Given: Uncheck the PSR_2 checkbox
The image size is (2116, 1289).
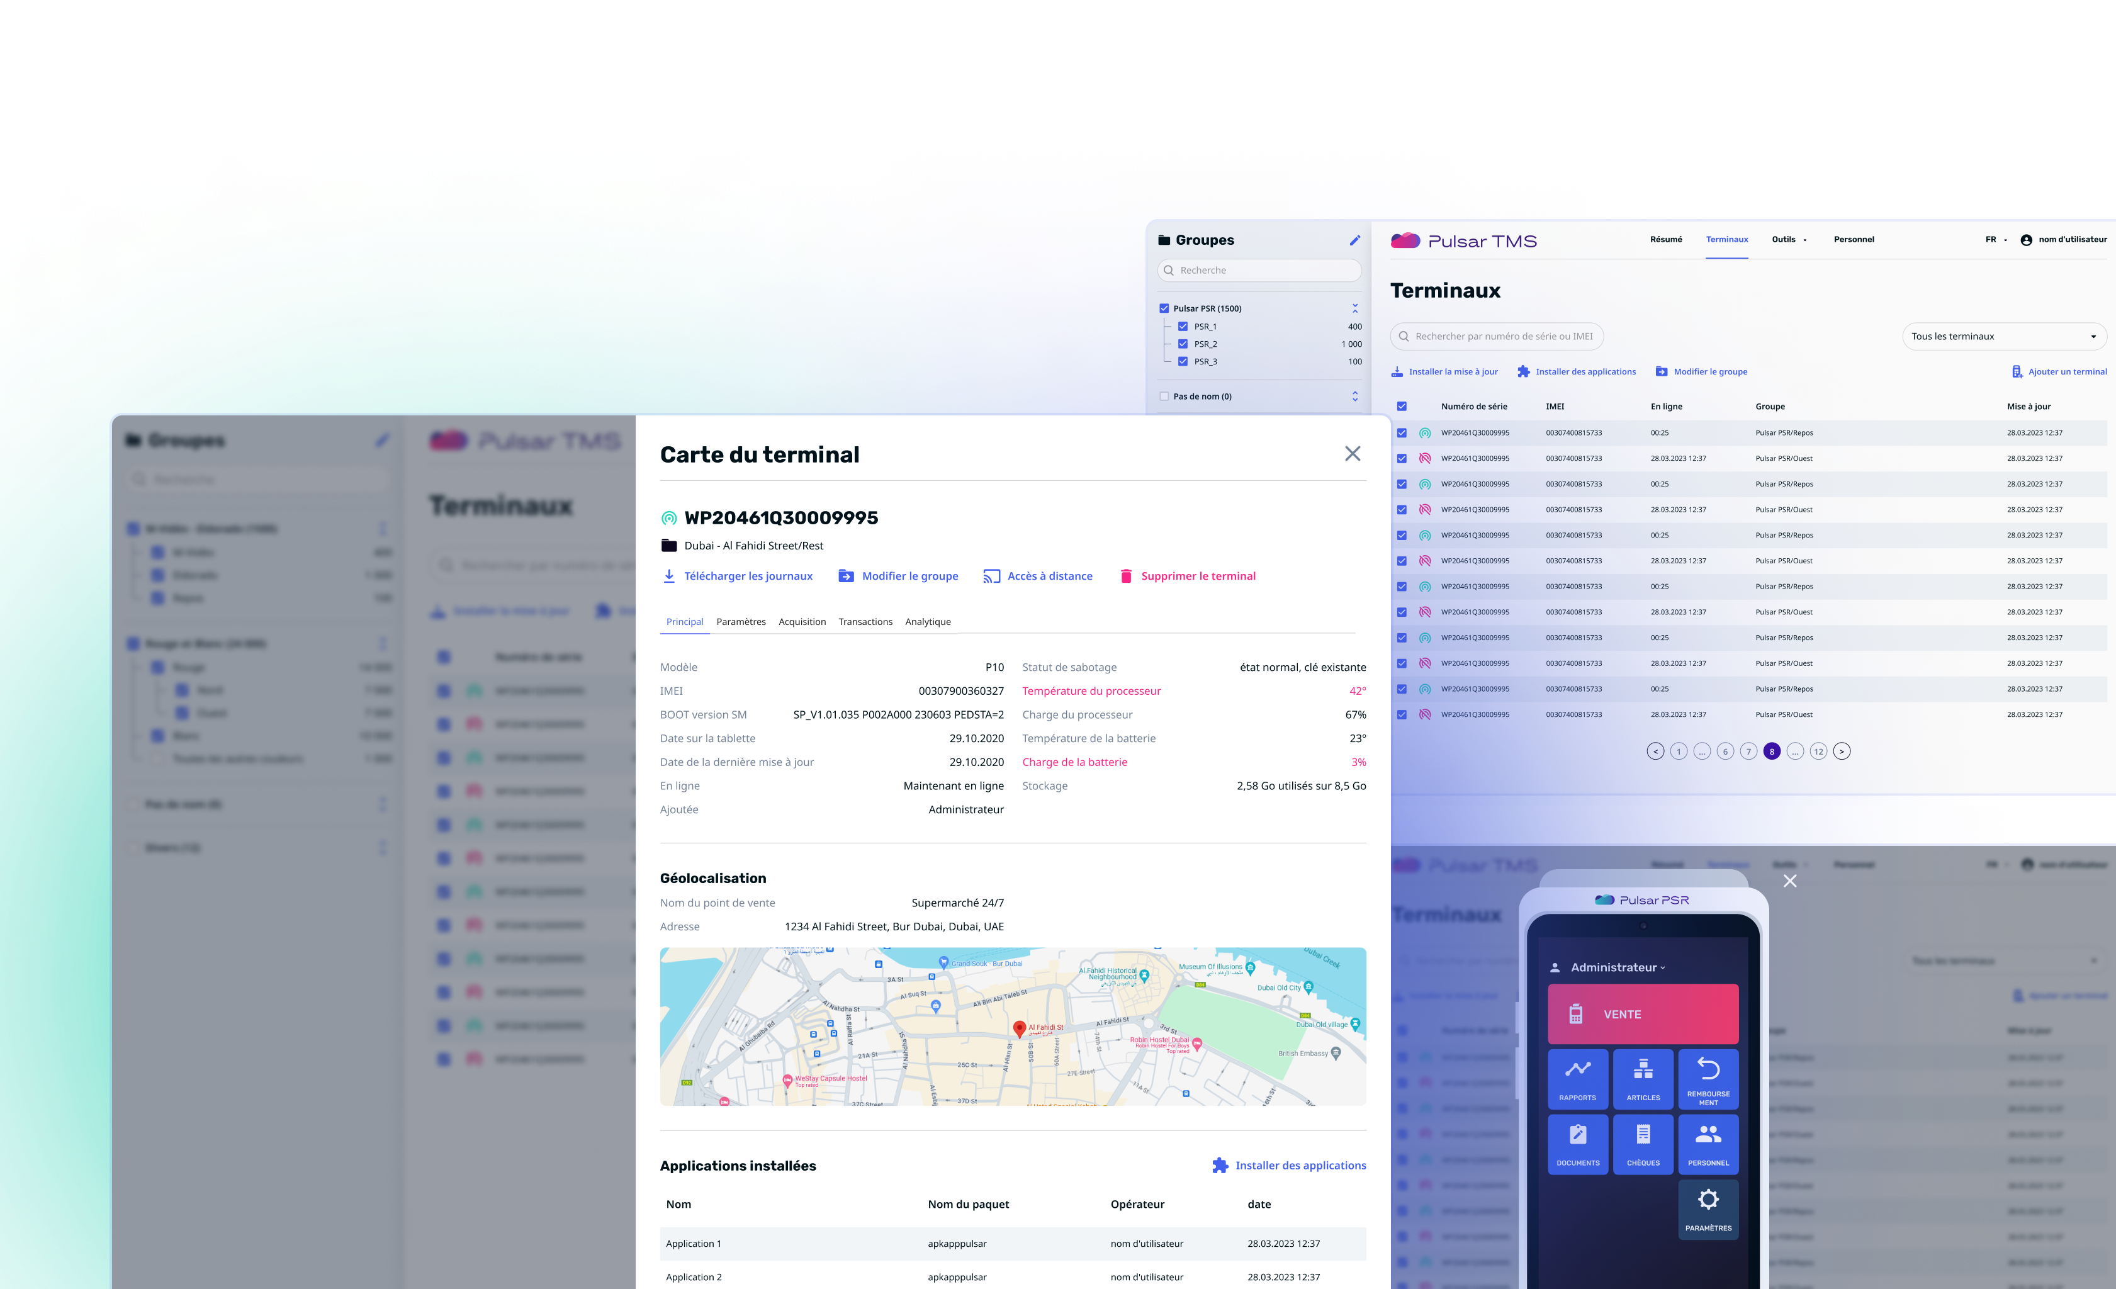Looking at the screenshot, I should point(1183,344).
